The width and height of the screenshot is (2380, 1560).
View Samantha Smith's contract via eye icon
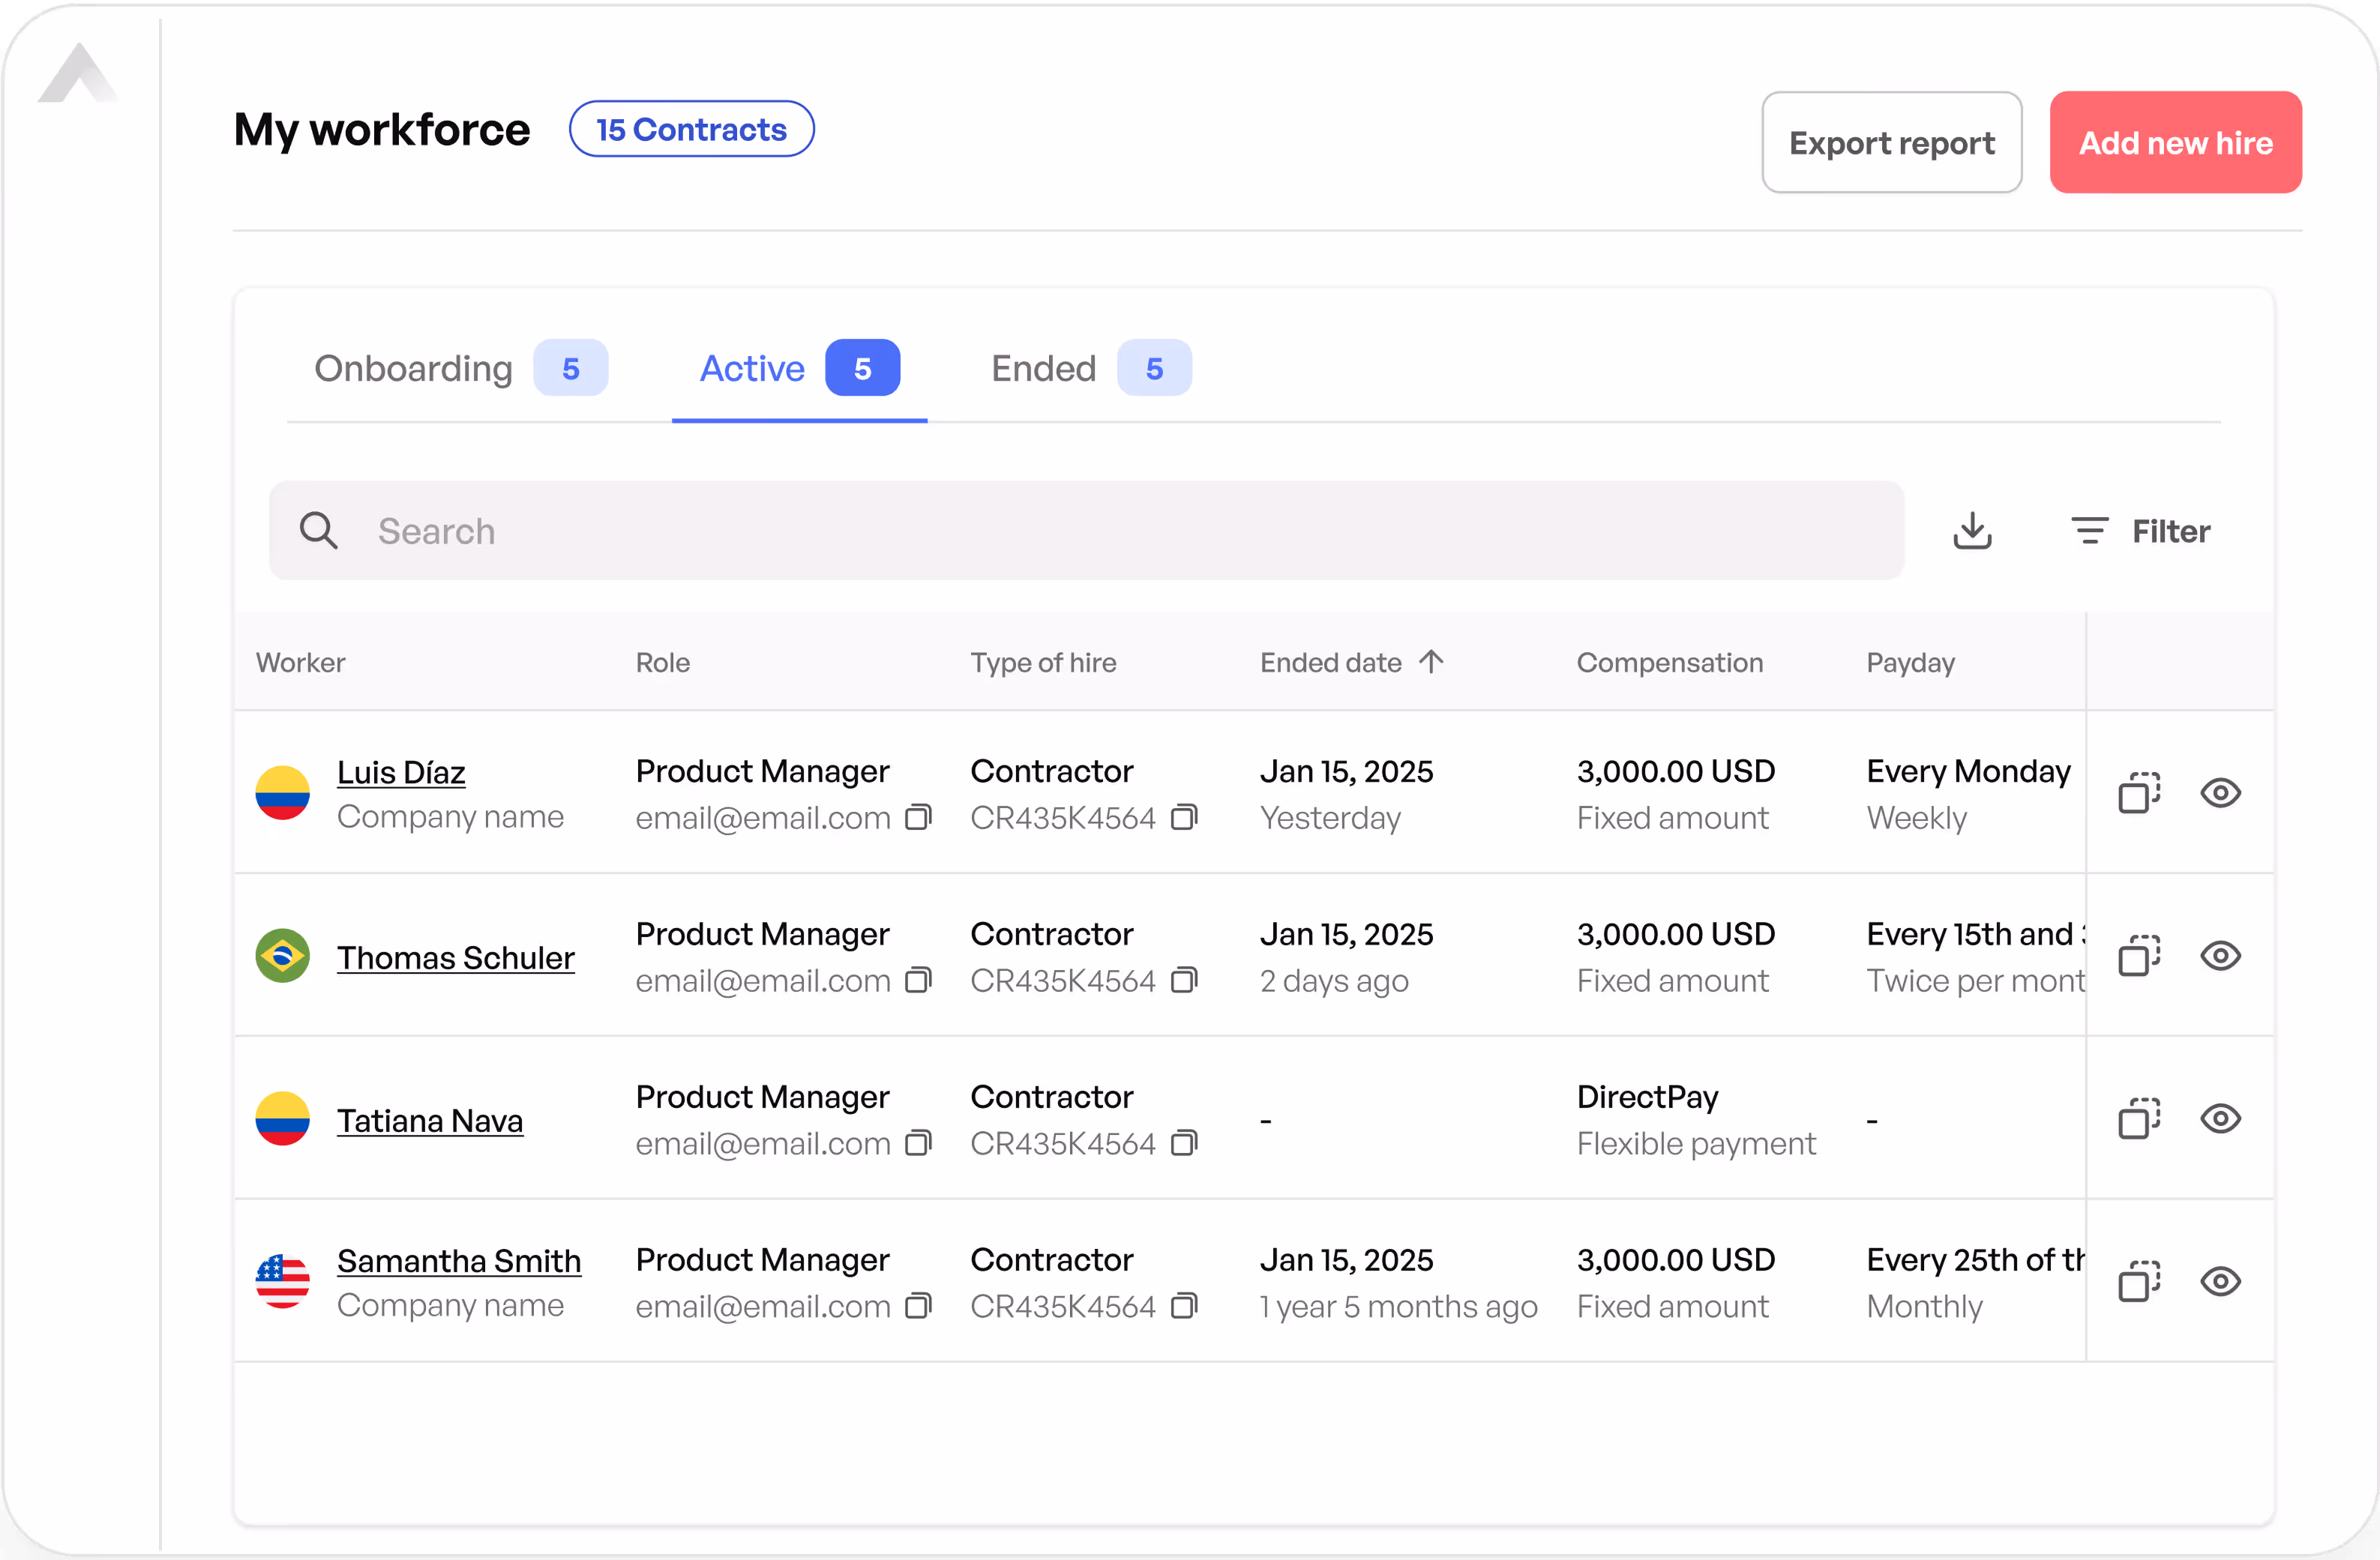(2220, 1282)
